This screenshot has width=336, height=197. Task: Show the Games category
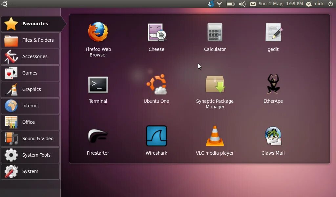click(30, 73)
